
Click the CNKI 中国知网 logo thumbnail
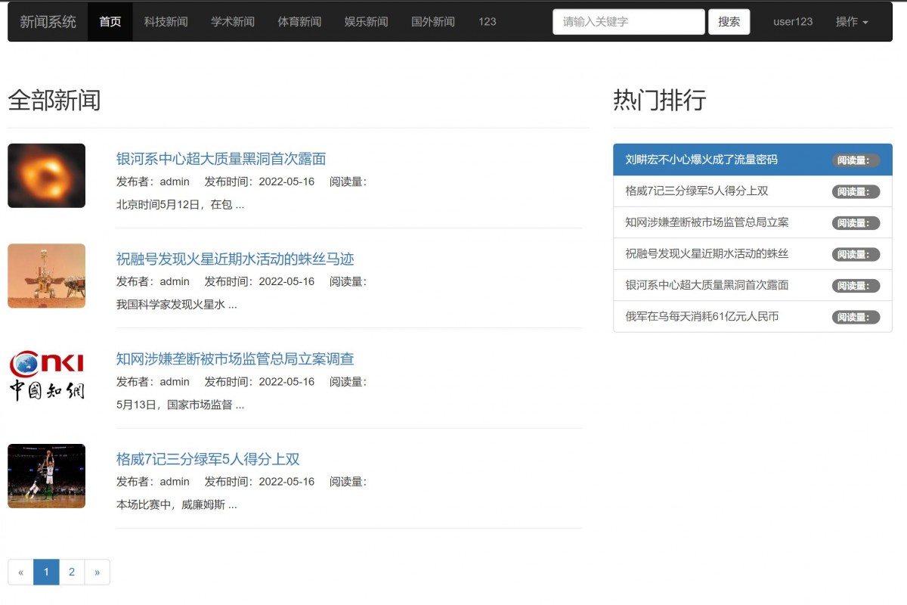pos(46,374)
